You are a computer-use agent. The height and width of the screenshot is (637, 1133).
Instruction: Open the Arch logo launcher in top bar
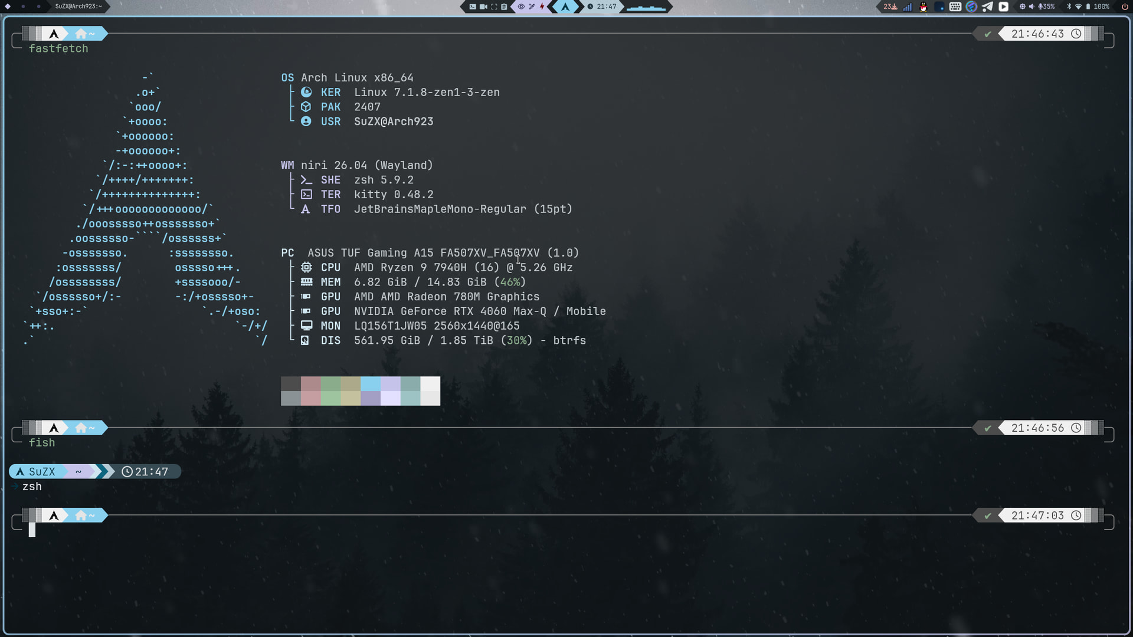click(565, 6)
